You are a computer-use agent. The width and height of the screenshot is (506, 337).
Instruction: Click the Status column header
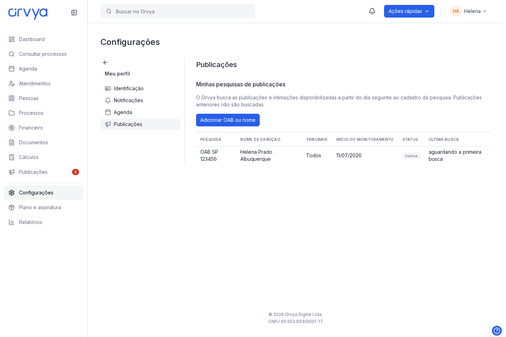[x=410, y=139]
